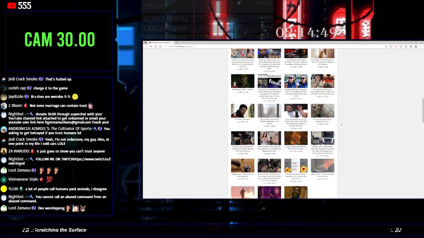Open the laughing emoji serenade text thumbnail

296,166
